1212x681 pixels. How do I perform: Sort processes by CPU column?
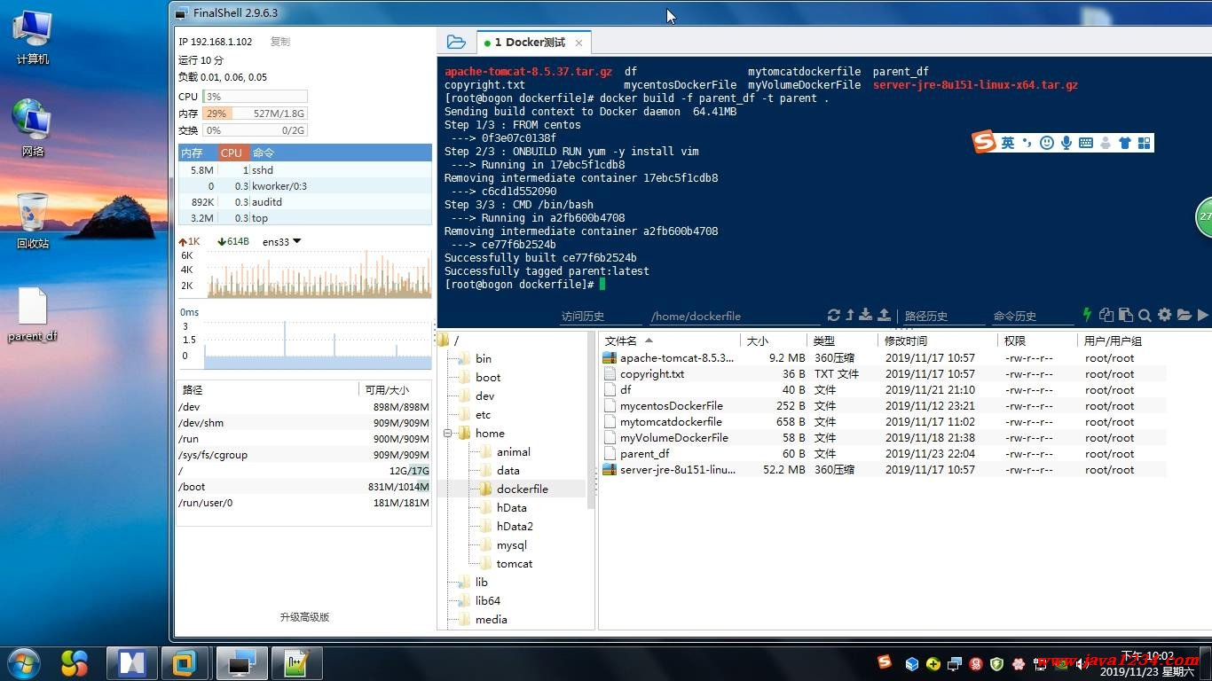[x=233, y=153]
